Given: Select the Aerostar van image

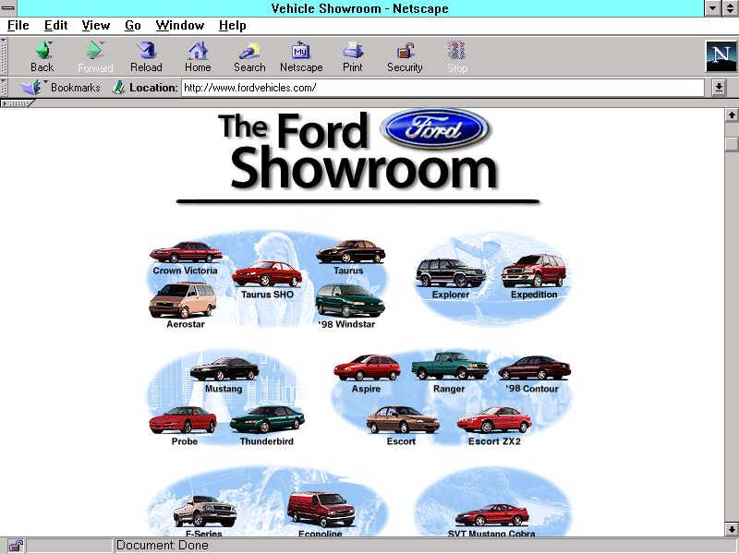Looking at the screenshot, I should tap(183, 301).
